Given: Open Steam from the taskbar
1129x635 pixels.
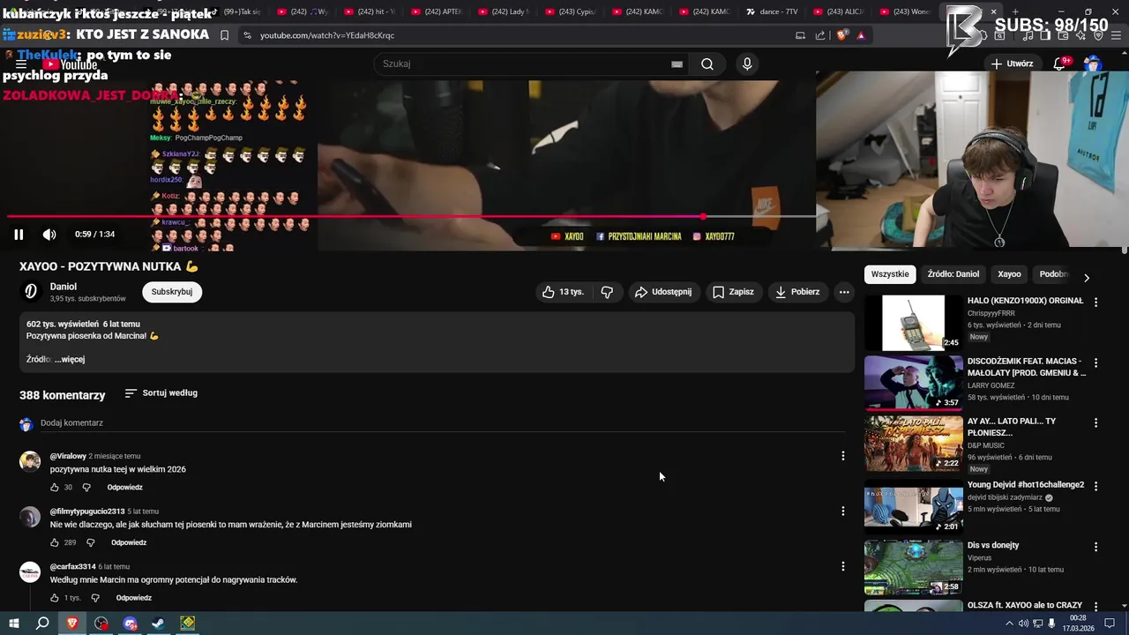Looking at the screenshot, I should click(x=159, y=624).
